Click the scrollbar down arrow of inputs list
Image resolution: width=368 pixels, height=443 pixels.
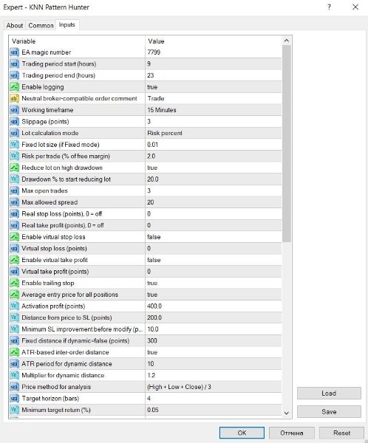click(x=287, y=413)
